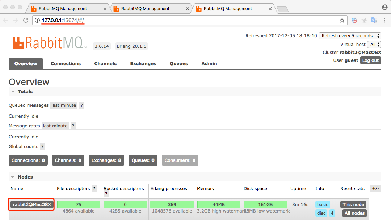Viewport: 391px width, 222px height.
Task: Click the help icon under Socket descriptors
Action: pos(106,194)
